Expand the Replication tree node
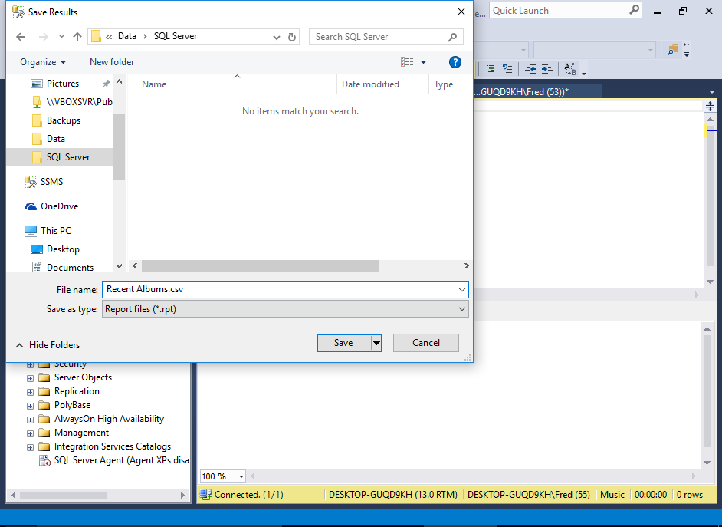This screenshot has height=527, width=722. (31, 391)
